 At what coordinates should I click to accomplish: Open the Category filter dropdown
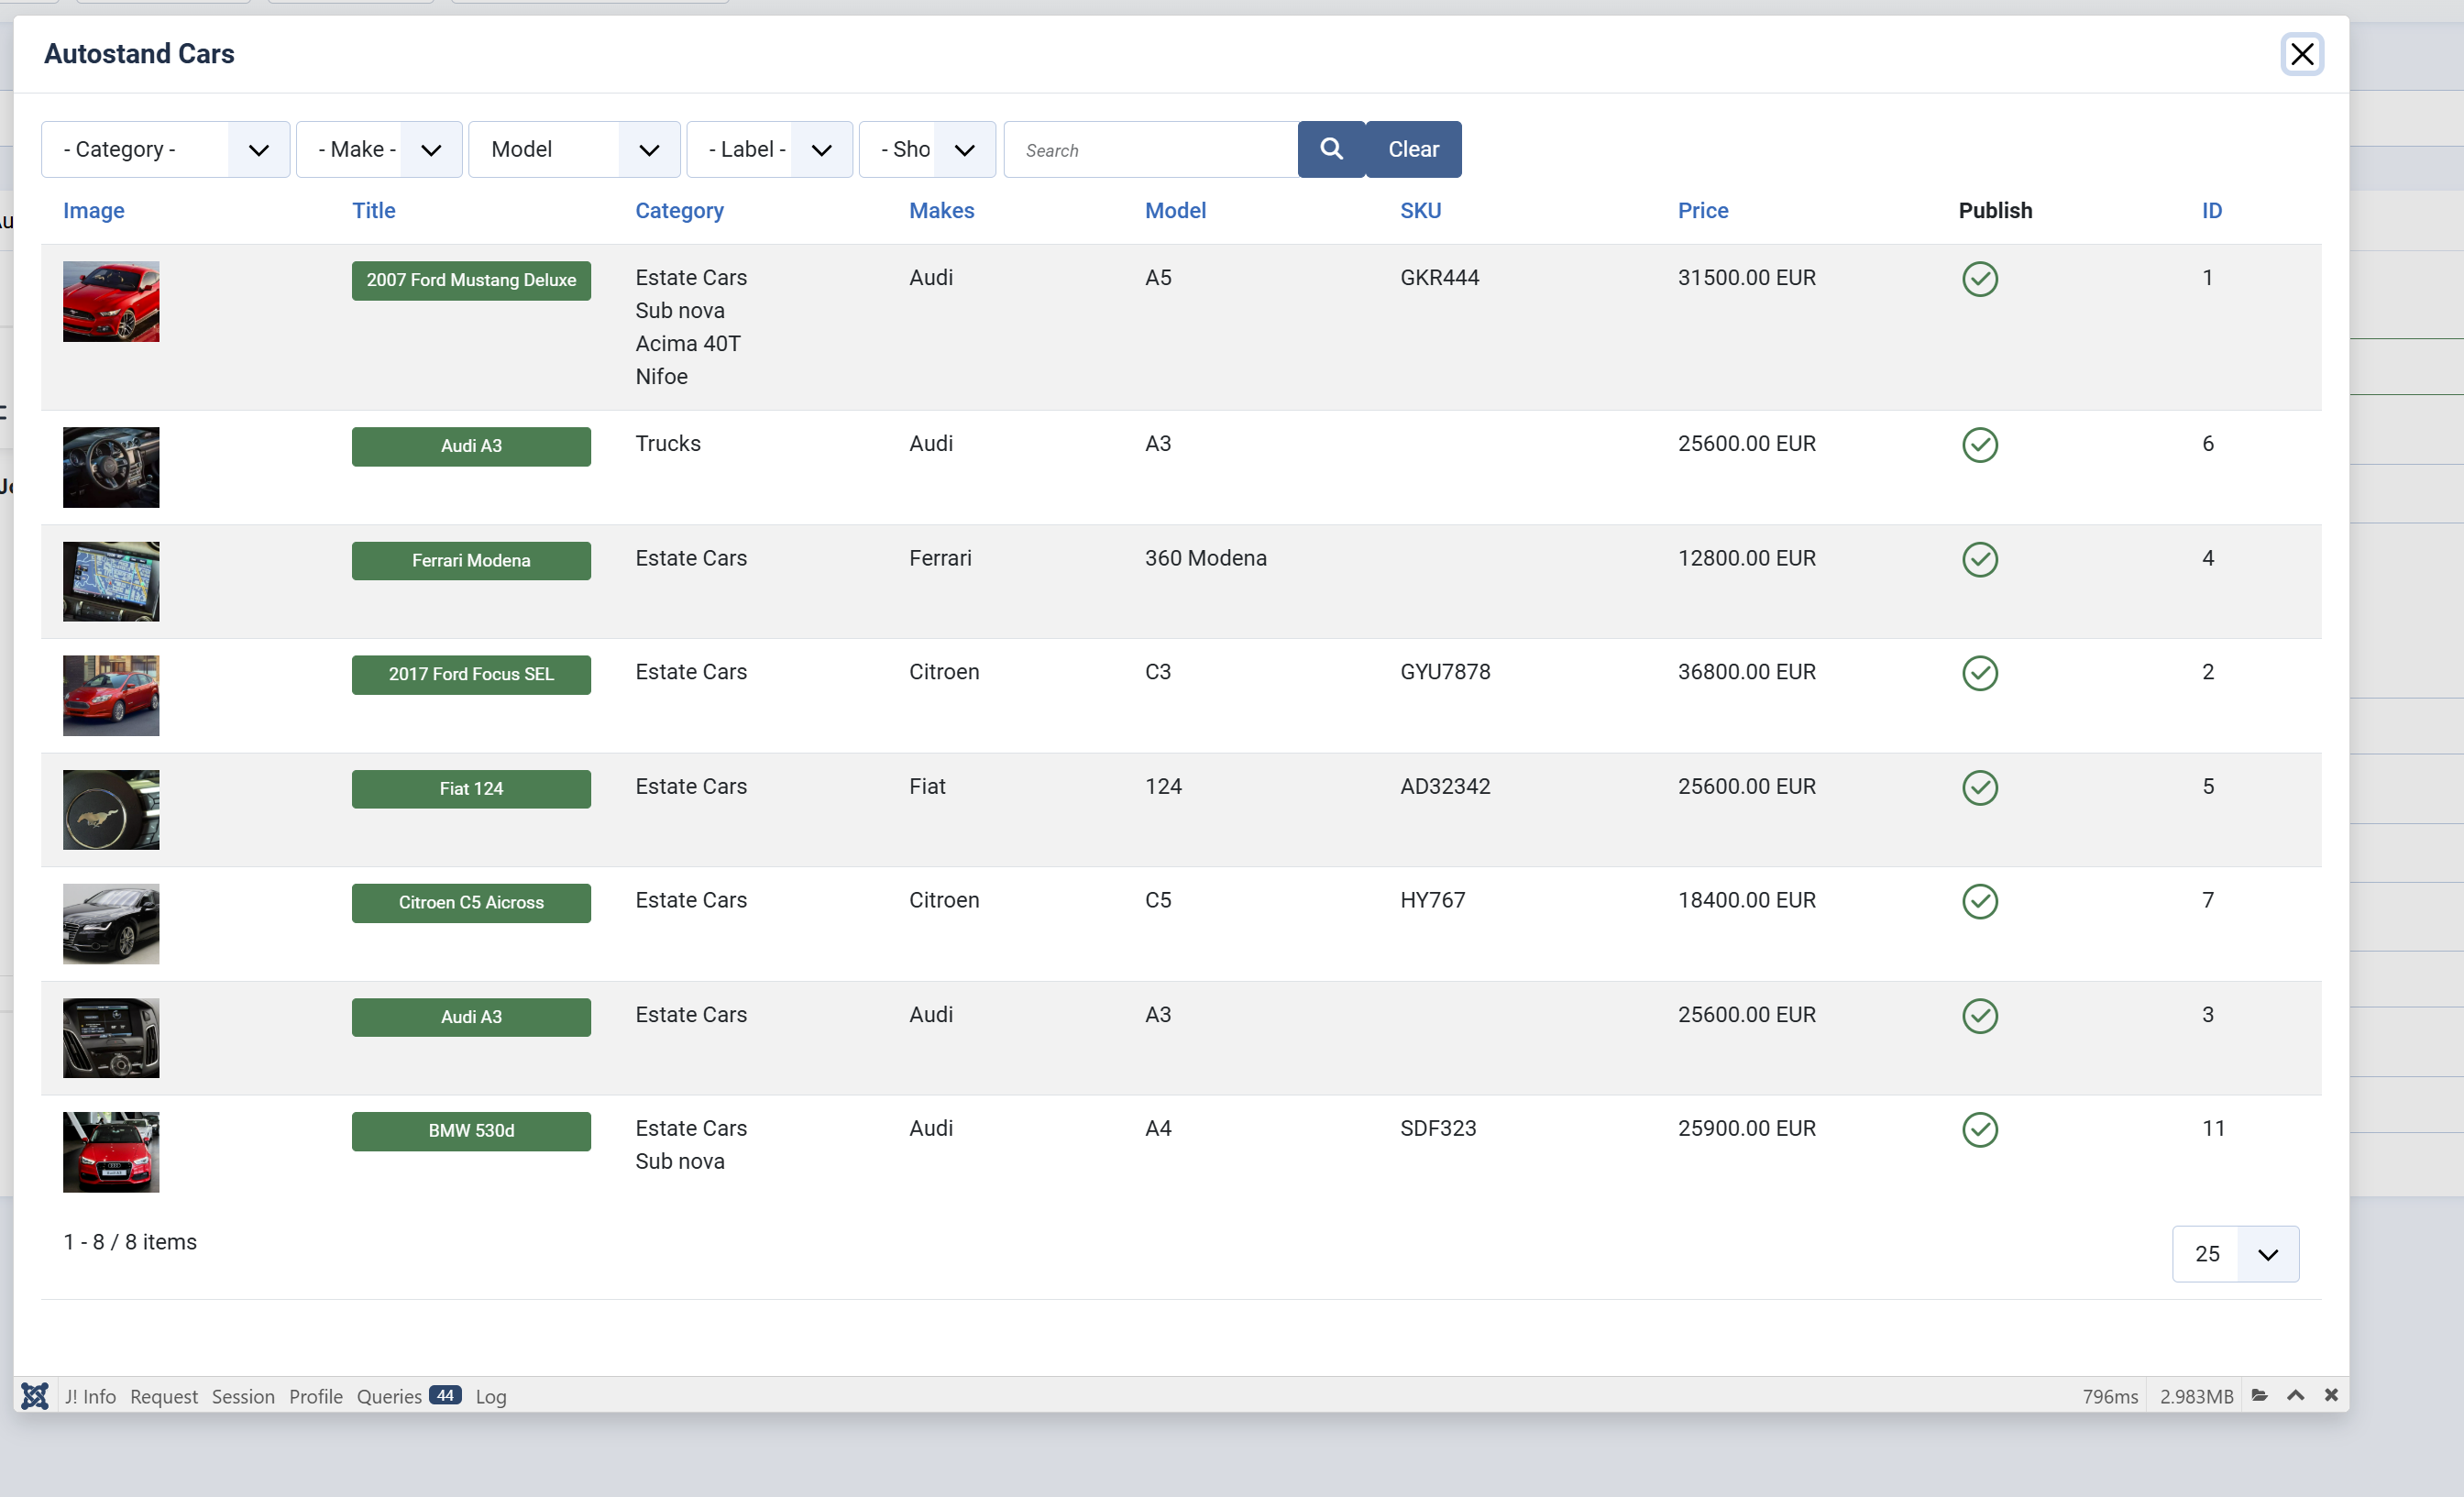(x=166, y=149)
